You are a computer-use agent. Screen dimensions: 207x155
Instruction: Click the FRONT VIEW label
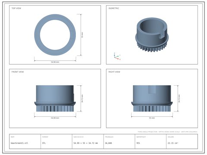pos(18,72)
